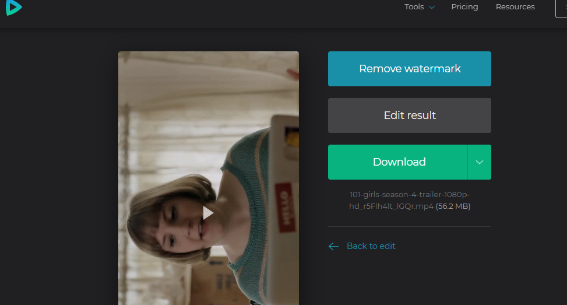Open the Tools dropdown menu
The height and width of the screenshot is (305, 567).
[x=420, y=7]
